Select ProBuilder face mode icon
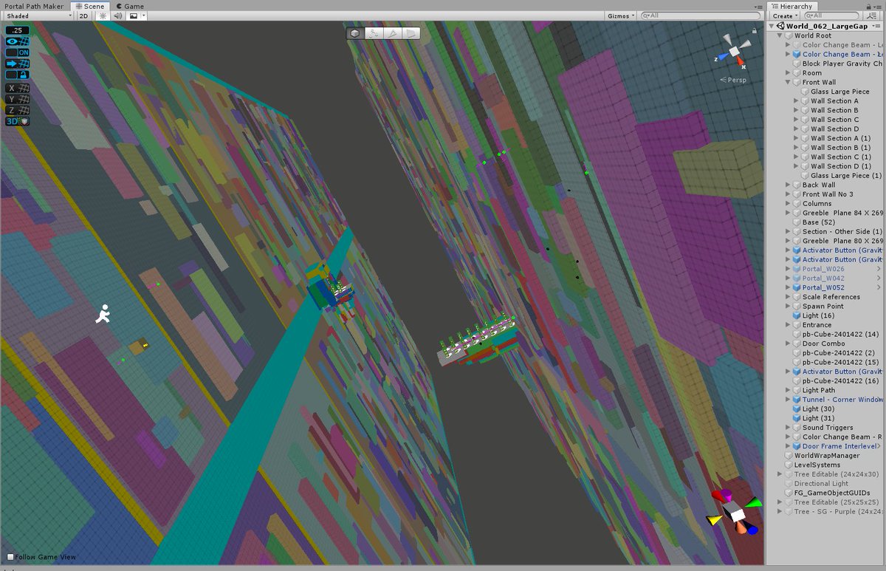Viewport: 886px width, 571px height. [411, 33]
